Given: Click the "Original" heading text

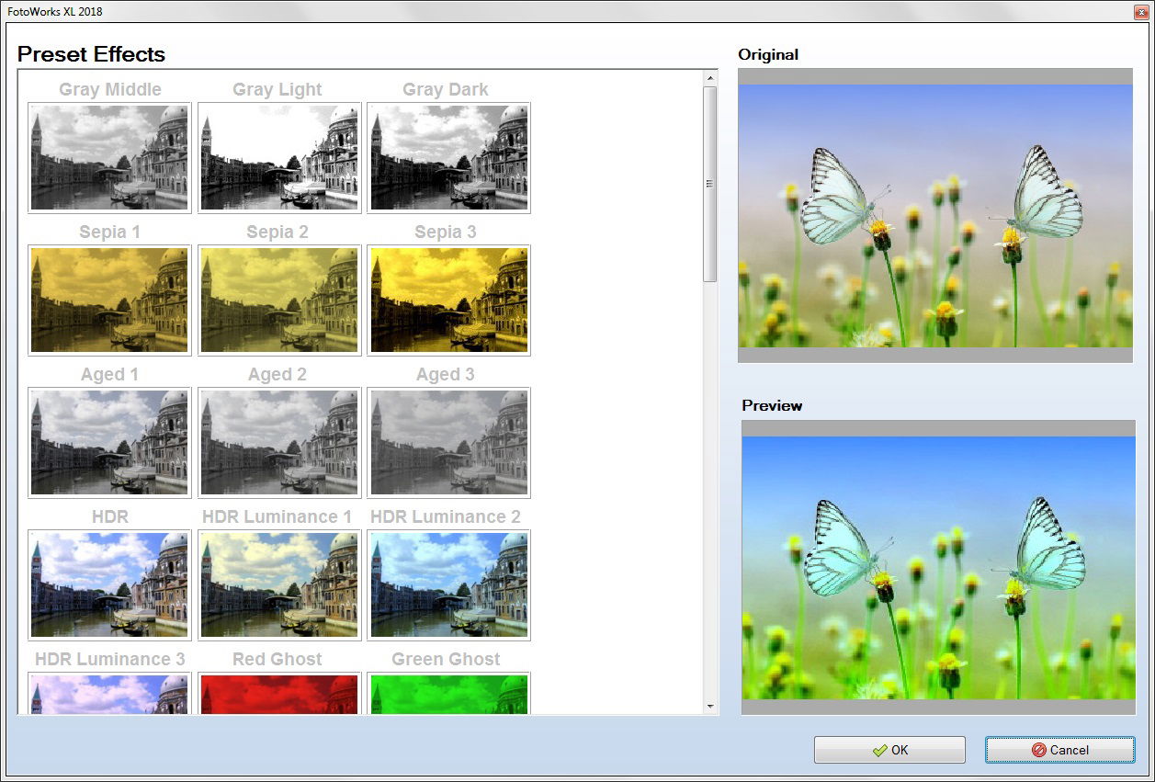Looking at the screenshot, I should pos(768,54).
